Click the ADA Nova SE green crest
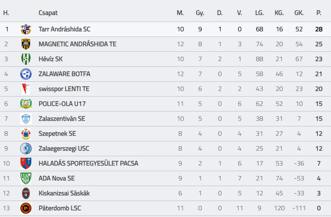This screenshot has height=217, width=331. pyautogui.click(x=26, y=179)
